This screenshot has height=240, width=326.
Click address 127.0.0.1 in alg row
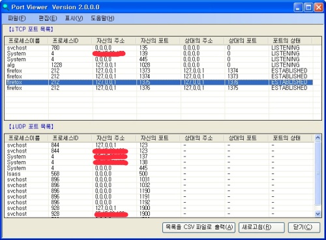pos(106,65)
